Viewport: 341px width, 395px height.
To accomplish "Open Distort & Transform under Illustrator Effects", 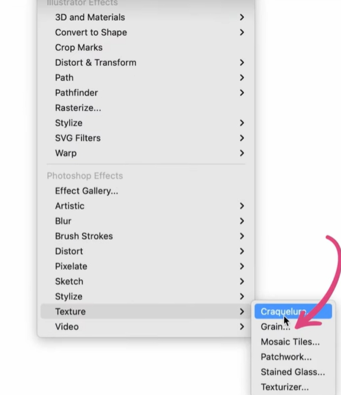I will [95, 62].
